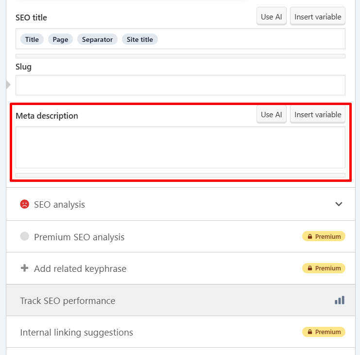This screenshot has height=355, width=360.
Task: Click the SEO title length progress bar
Action: click(180, 56)
